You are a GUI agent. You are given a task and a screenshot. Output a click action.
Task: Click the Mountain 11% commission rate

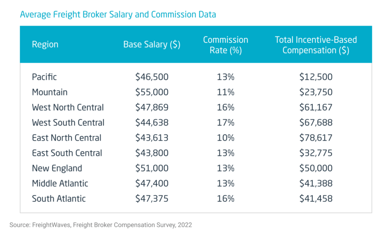point(225,92)
